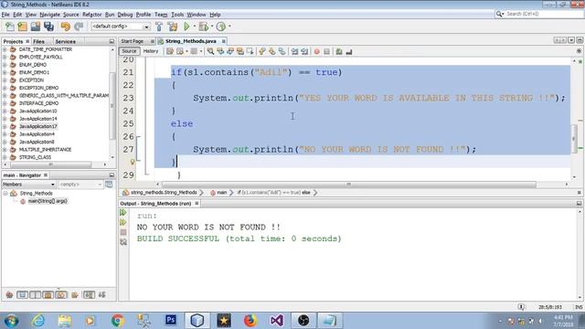
Task: Open Debug Project dropdown arrow
Action: 211,27
